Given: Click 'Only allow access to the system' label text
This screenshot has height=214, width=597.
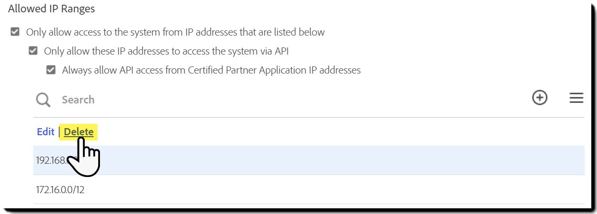Looking at the screenshot, I should (x=175, y=32).
